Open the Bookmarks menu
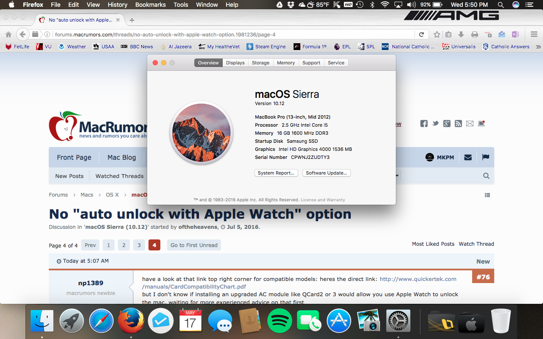The width and height of the screenshot is (543, 339). click(x=150, y=5)
